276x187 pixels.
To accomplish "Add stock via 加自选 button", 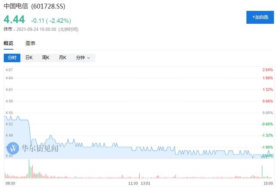I will pyautogui.click(x=260, y=17).
